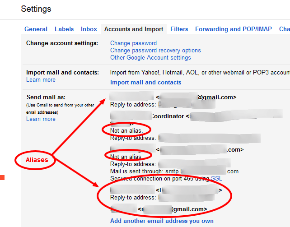Click the "Change account settings:" label

click(62, 43)
